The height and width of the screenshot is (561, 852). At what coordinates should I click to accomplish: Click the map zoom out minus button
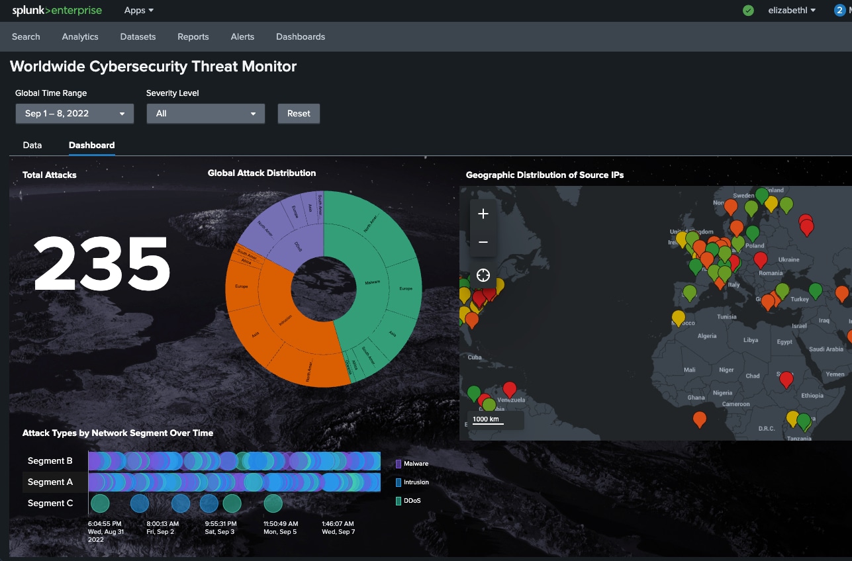pyautogui.click(x=483, y=242)
